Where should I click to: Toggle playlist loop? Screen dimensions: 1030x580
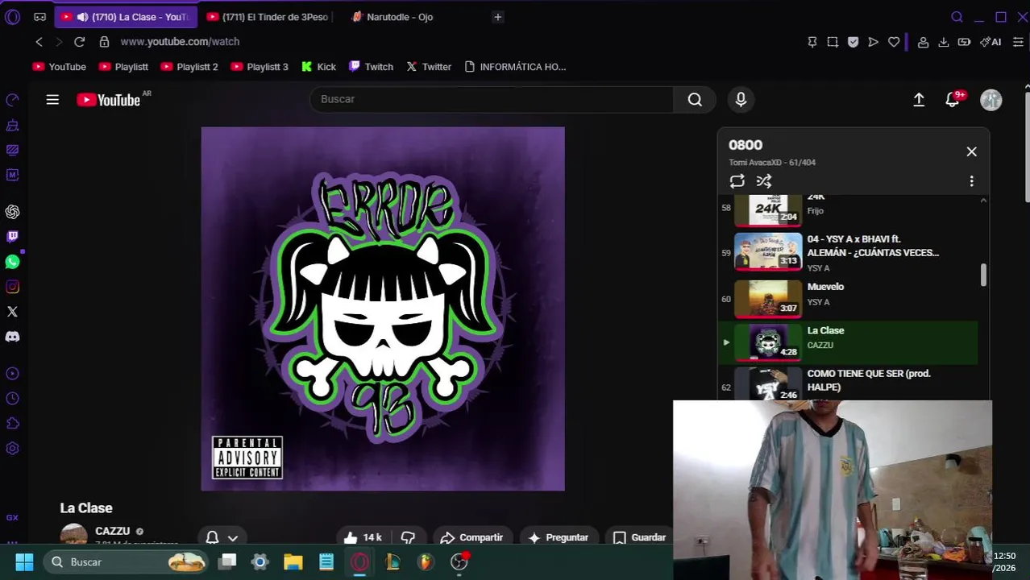coord(737,181)
